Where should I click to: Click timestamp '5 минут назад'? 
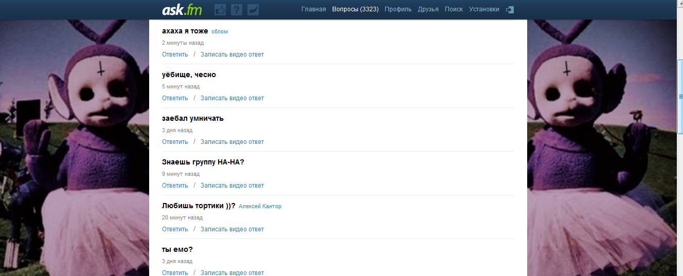[x=181, y=87]
